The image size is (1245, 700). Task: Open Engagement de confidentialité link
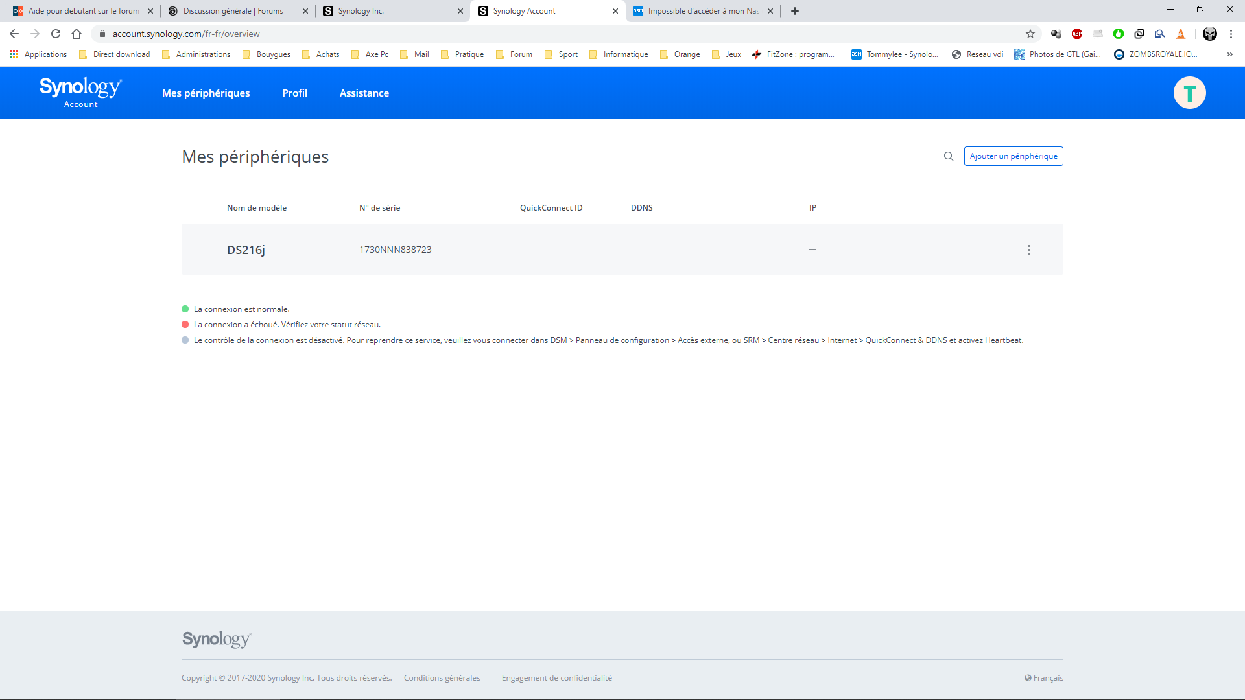point(556,678)
